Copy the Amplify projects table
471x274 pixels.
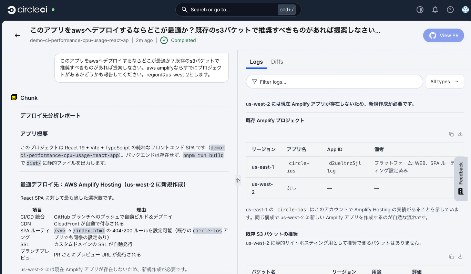(x=451, y=134)
